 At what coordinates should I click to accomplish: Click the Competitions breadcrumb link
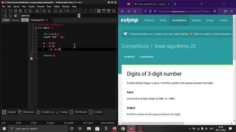pos(135,46)
